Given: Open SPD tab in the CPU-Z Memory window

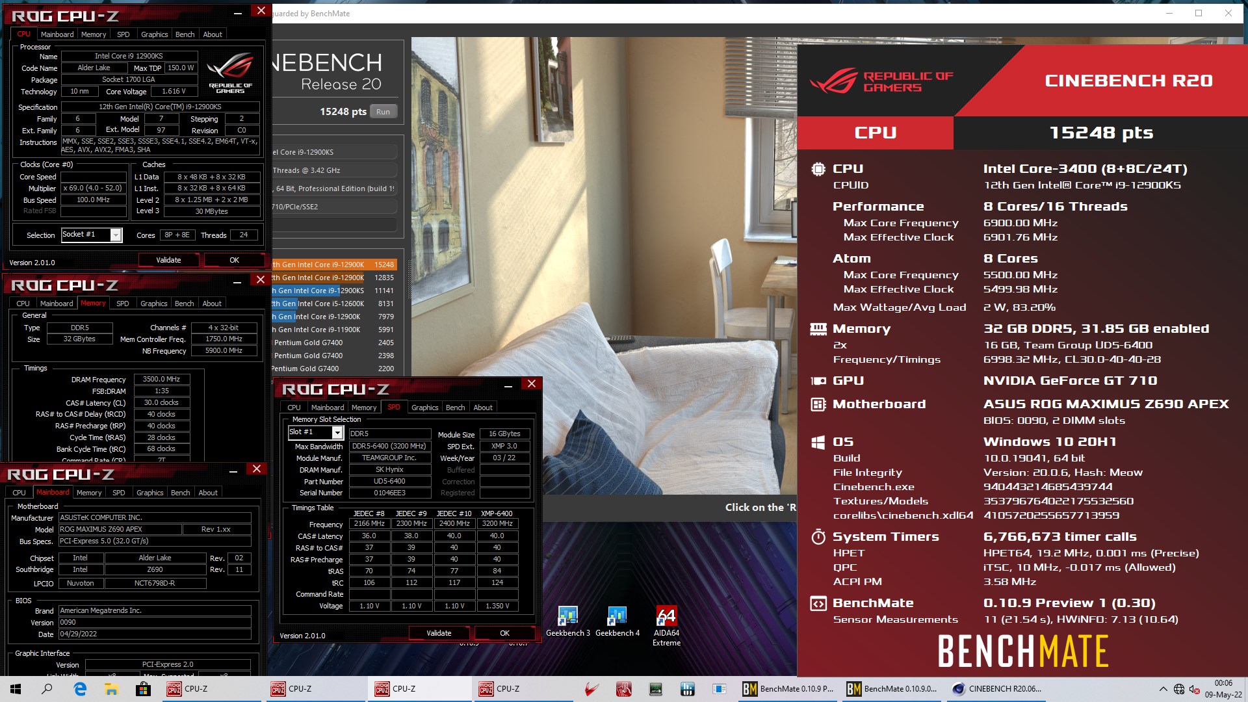Looking at the screenshot, I should coord(123,304).
